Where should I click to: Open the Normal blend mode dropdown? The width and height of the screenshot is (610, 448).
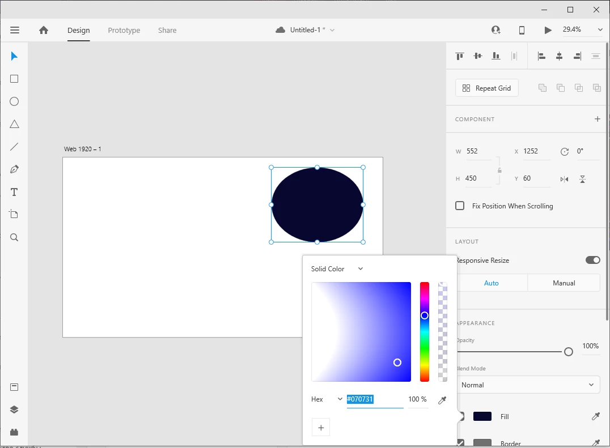528,385
